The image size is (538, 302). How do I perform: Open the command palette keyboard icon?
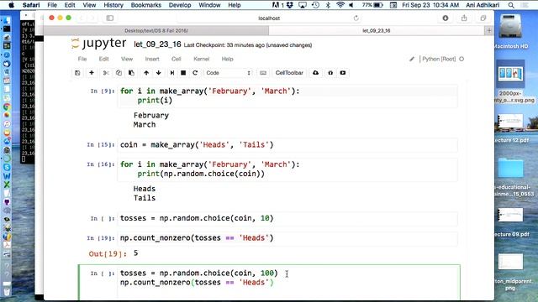coord(263,73)
